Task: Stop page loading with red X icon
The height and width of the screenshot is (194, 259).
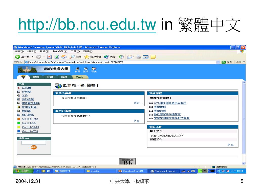Action: point(49,57)
